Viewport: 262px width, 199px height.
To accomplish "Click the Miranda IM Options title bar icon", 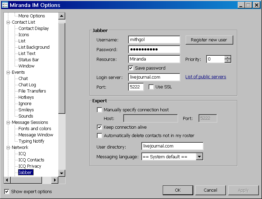I will click(x=5, y=5).
